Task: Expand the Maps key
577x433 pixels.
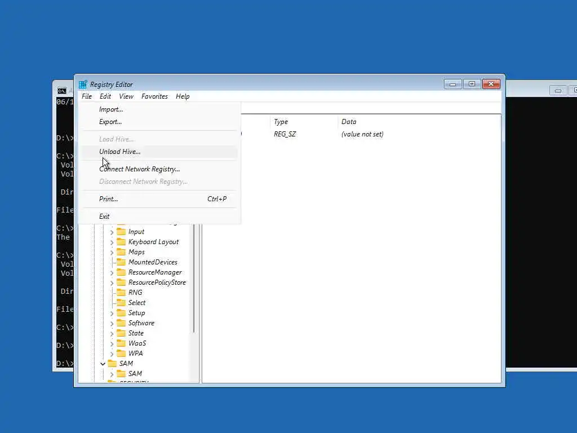Action: (112, 253)
